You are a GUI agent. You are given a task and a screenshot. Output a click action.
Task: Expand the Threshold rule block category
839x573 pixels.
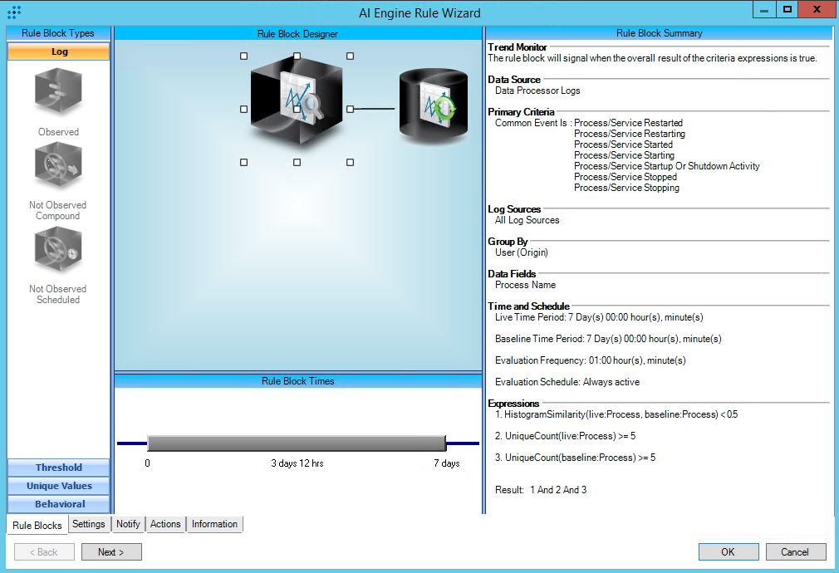click(59, 468)
